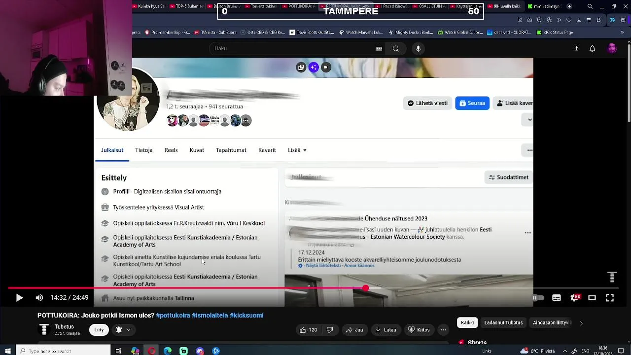Enter fullscreen video mode
Image resolution: width=631 pixels, height=355 pixels.
tap(610, 298)
